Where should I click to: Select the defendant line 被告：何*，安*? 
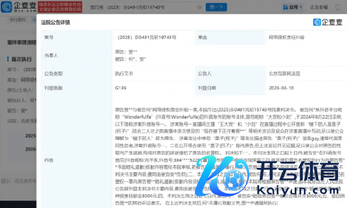(x=130, y=59)
